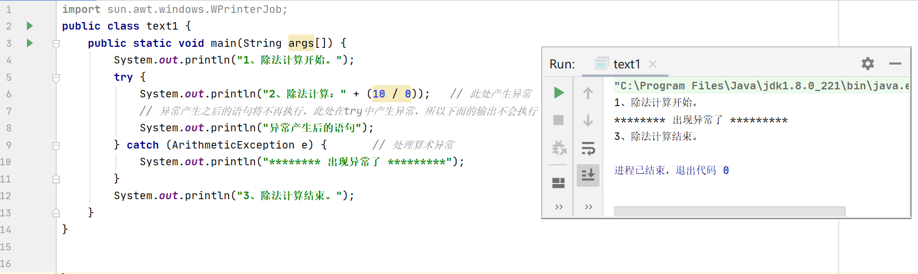The height and width of the screenshot is (274, 918).
Task: Click the java.exe path line in console
Action: tap(762, 86)
